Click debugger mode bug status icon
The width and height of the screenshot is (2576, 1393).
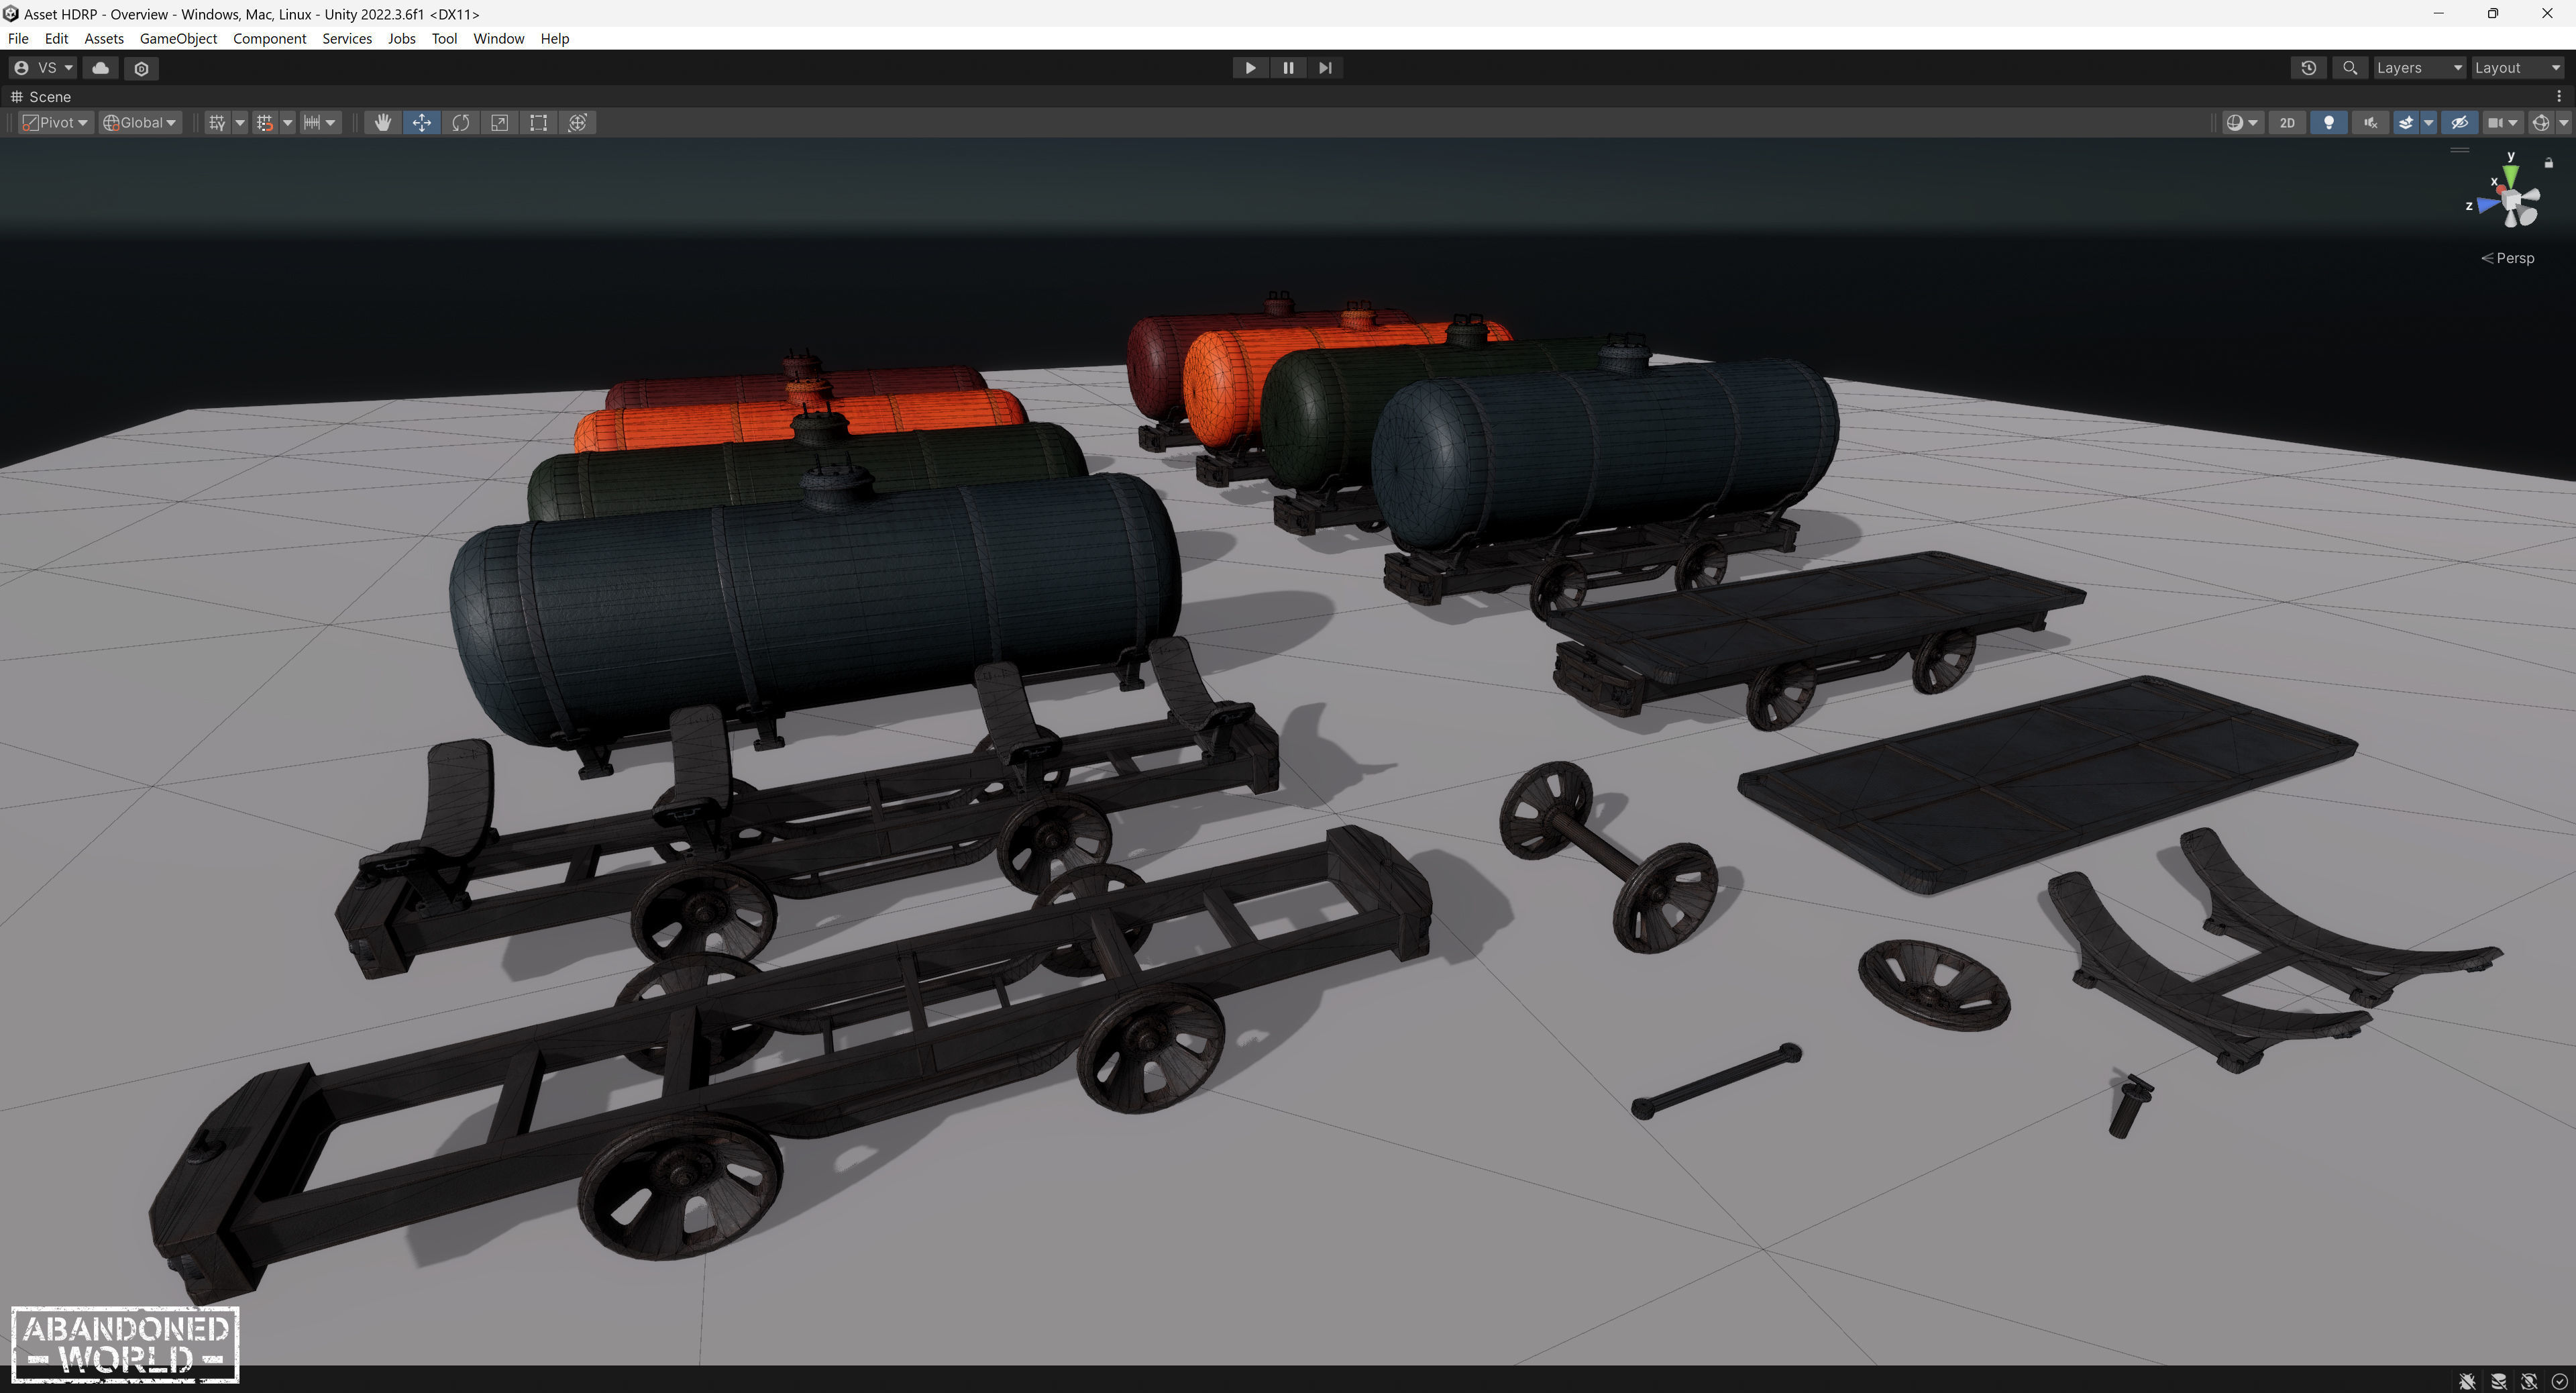pyautogui.click(x=2467, y=1381)
